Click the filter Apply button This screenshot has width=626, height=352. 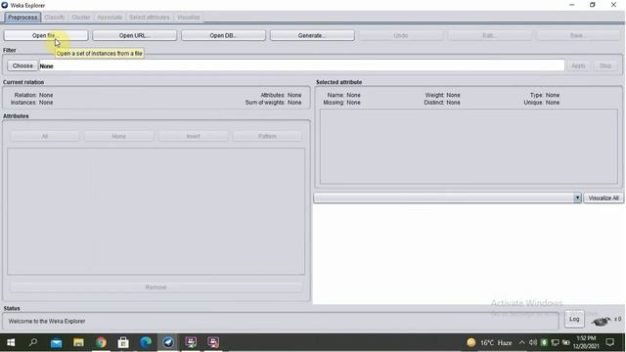coord(578,66)
